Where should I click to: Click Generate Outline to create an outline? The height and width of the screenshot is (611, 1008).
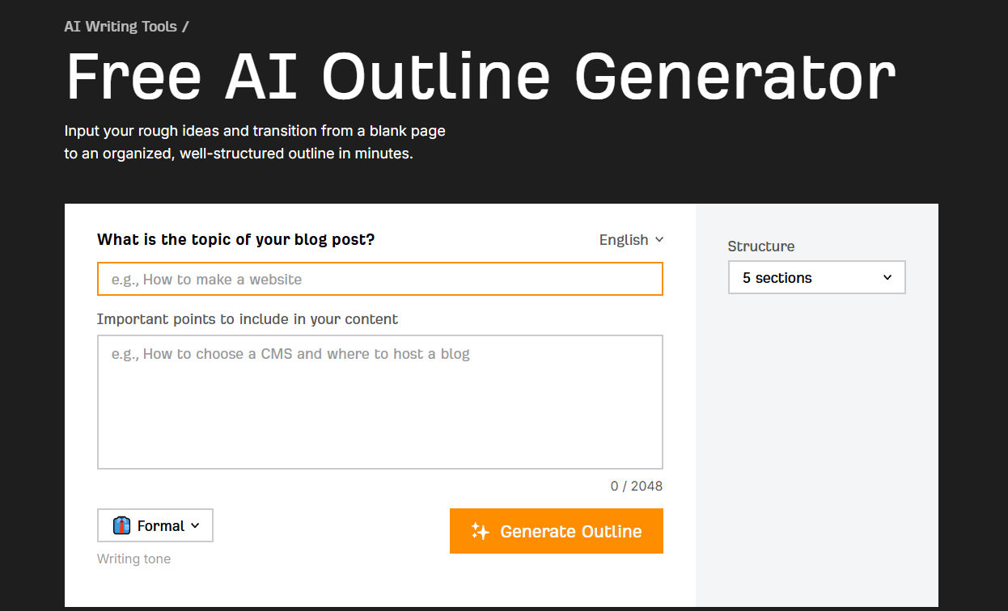(556, 531)
